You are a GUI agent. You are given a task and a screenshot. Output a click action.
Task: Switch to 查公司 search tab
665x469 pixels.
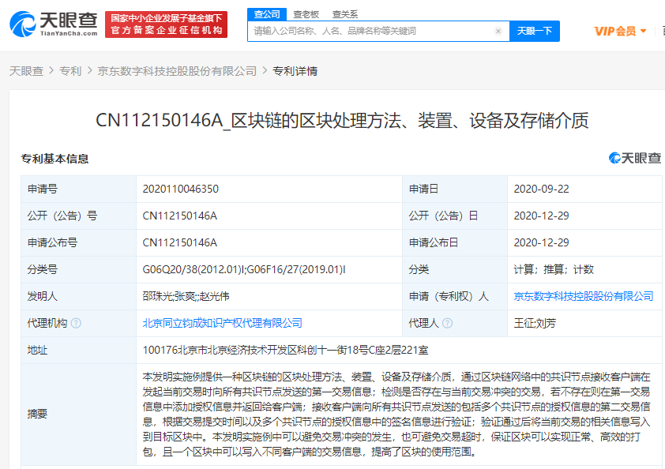click(267, 14)
